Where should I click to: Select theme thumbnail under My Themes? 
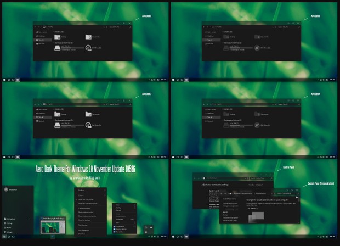(x=256, y=217)
